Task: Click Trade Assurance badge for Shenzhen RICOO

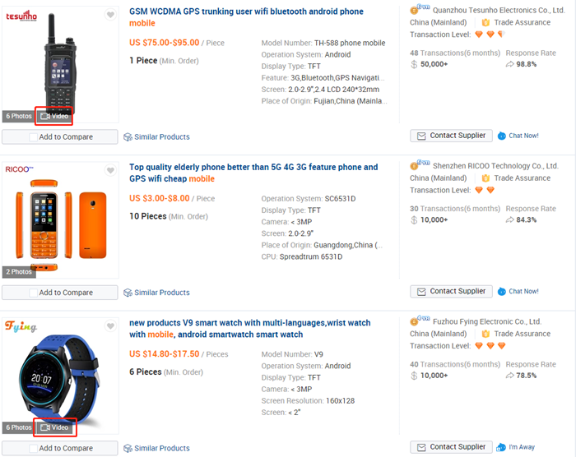Action: (522, 178)
